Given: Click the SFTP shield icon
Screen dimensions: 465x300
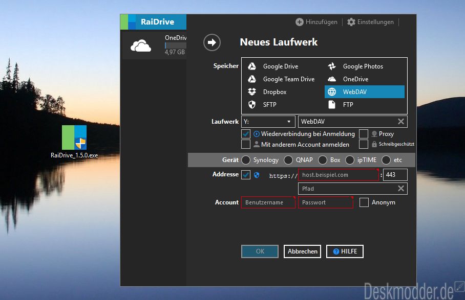Looking at the screenshot, I should pyautogui.click(x=252, y=104).
